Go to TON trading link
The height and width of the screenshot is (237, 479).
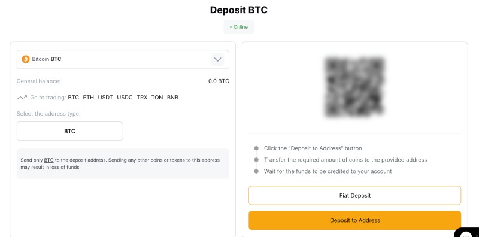coord(157,98)
